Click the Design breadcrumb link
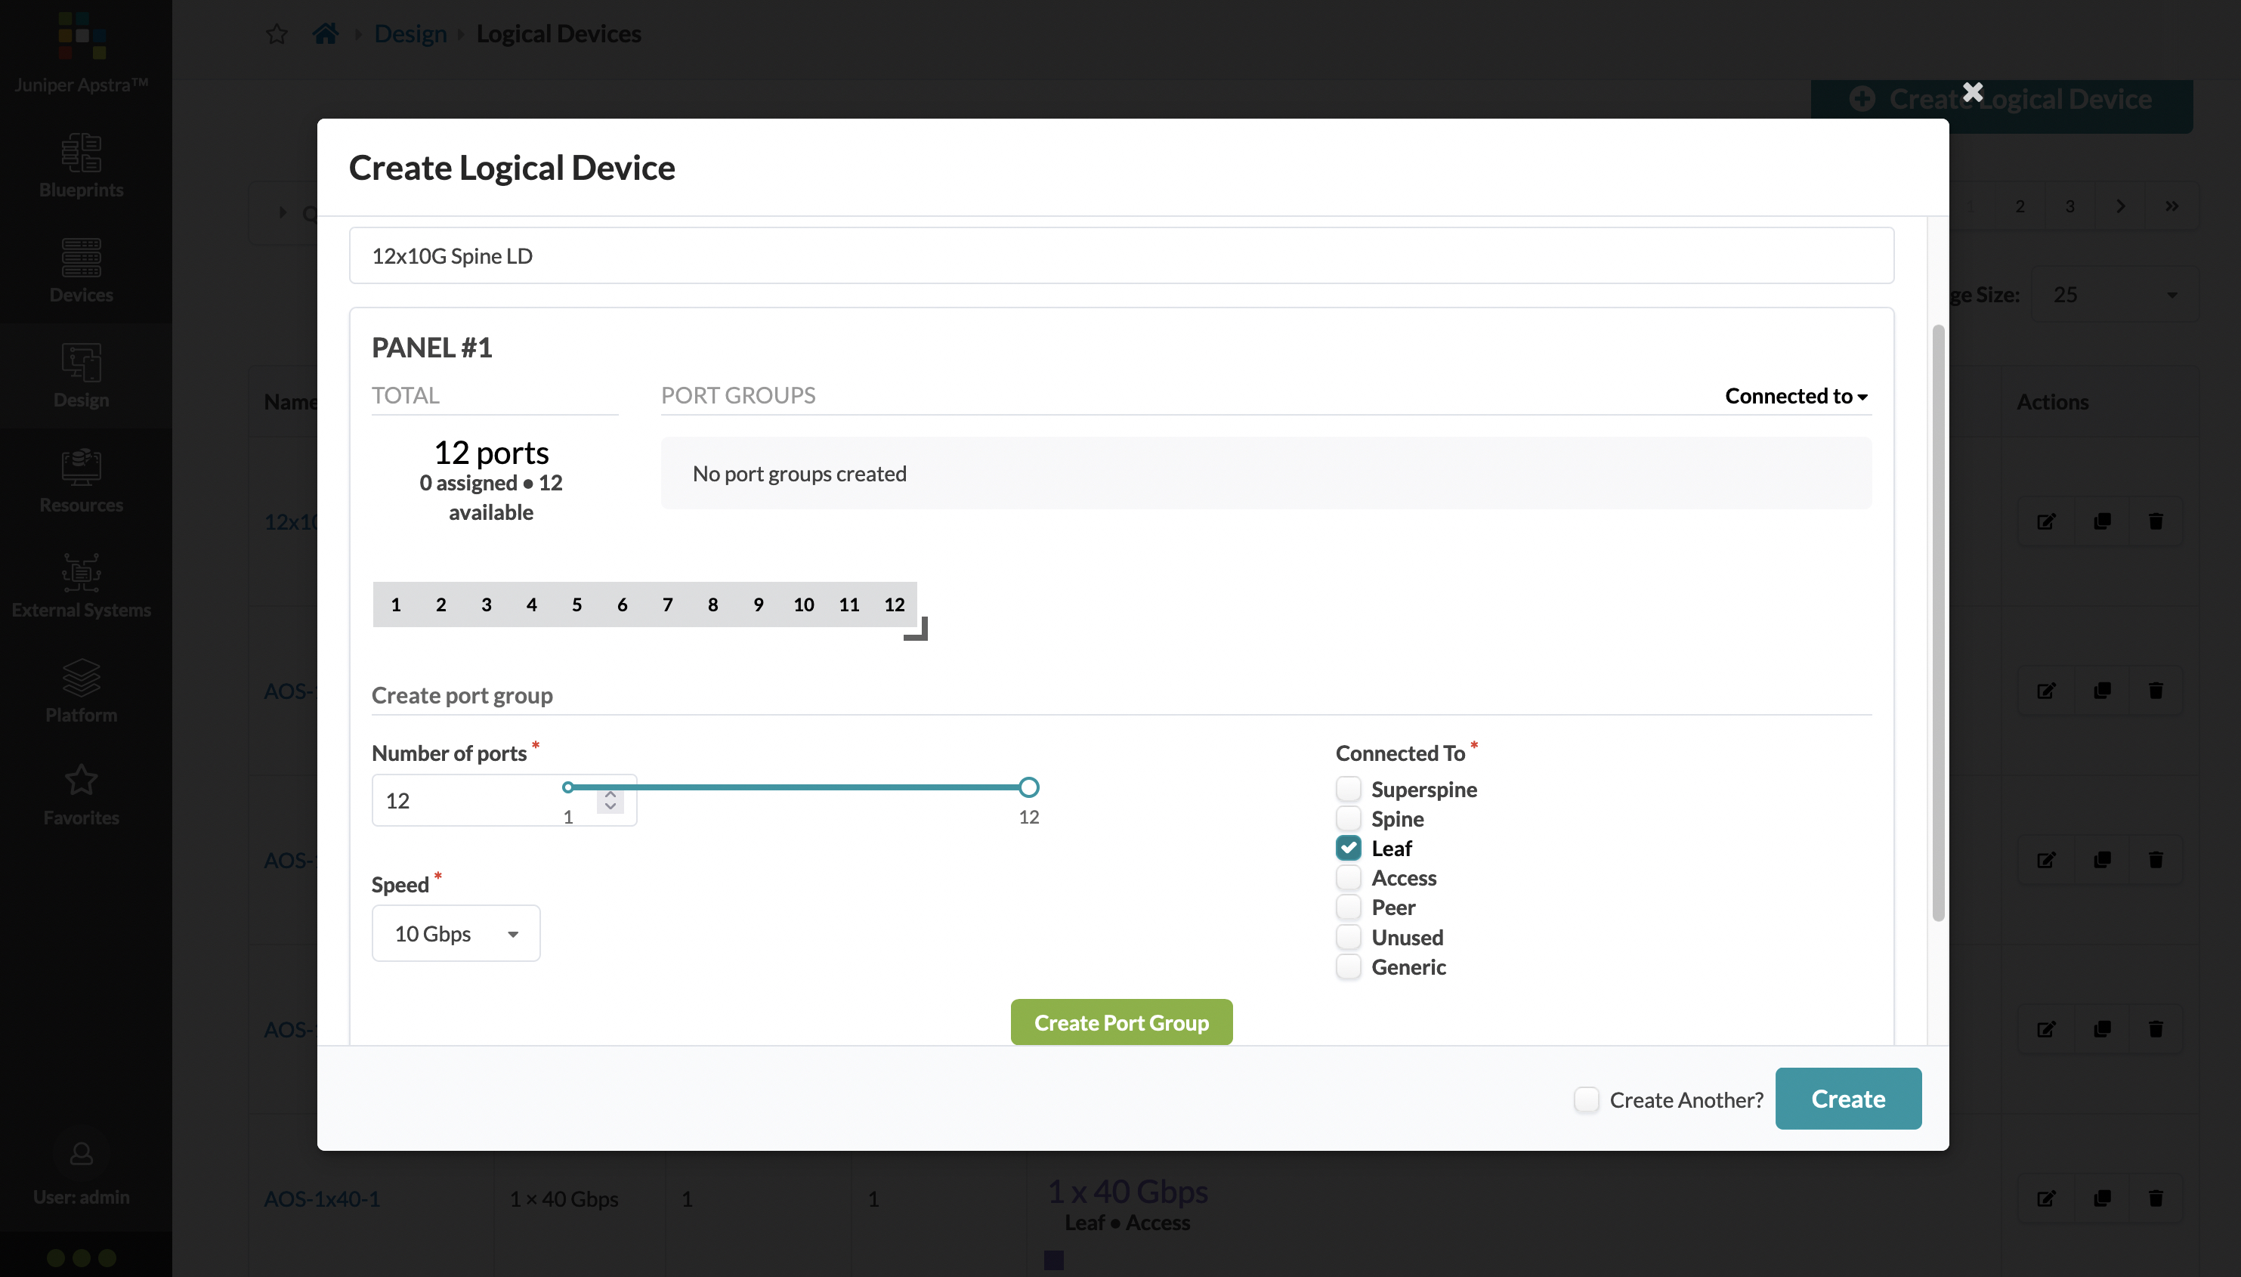Viewport: 2241px width, 1277px height. [x=410, y=33]
